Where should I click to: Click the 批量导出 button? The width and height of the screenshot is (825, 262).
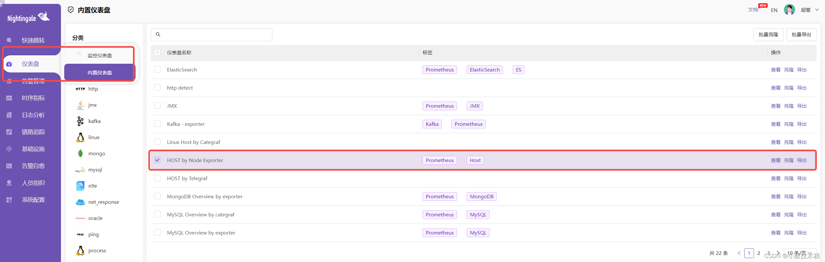coord(801,35)
